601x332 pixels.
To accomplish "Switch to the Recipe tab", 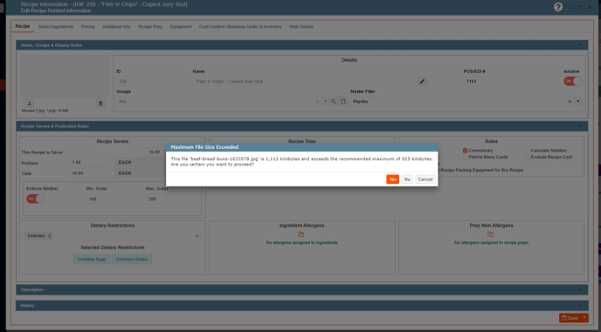I will [x=23, y=26].
